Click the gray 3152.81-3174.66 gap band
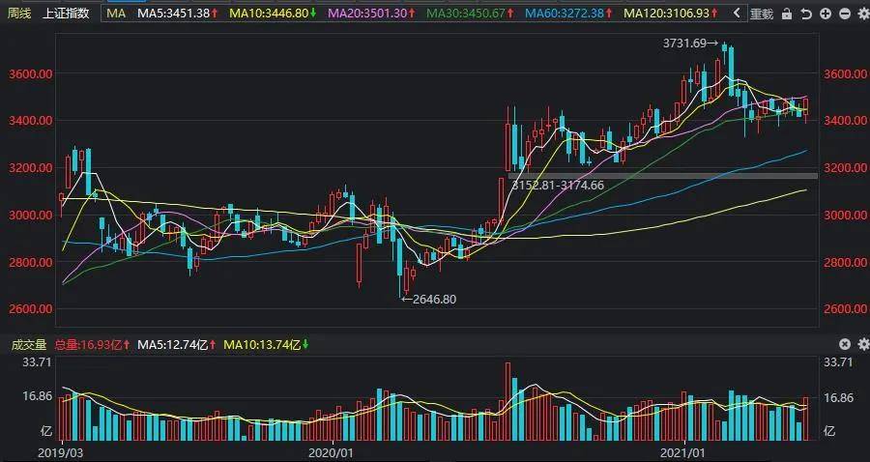Image resolution: width=870 pixels, height=462 pixels. click(662, 176)
